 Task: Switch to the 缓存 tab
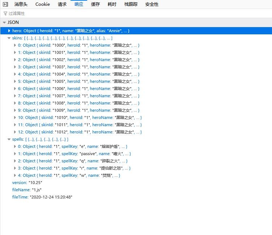coord(95,4)
